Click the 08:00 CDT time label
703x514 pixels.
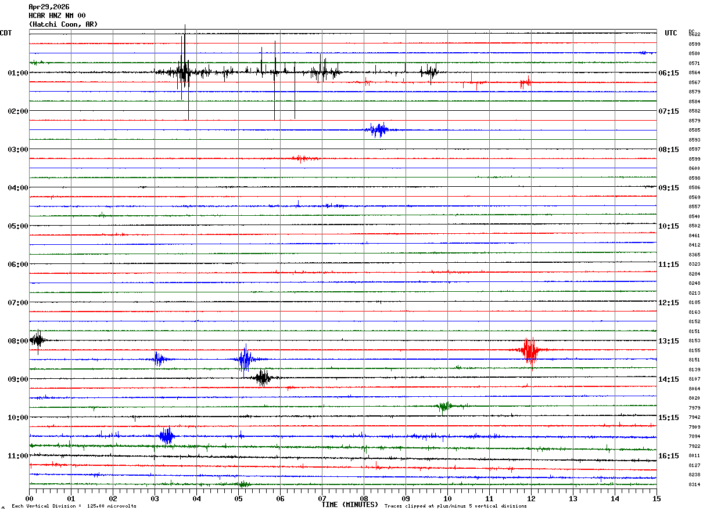click(x=18, y=341)
